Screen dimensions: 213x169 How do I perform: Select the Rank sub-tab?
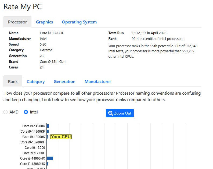pyautogui.click(x=13, y=81)
